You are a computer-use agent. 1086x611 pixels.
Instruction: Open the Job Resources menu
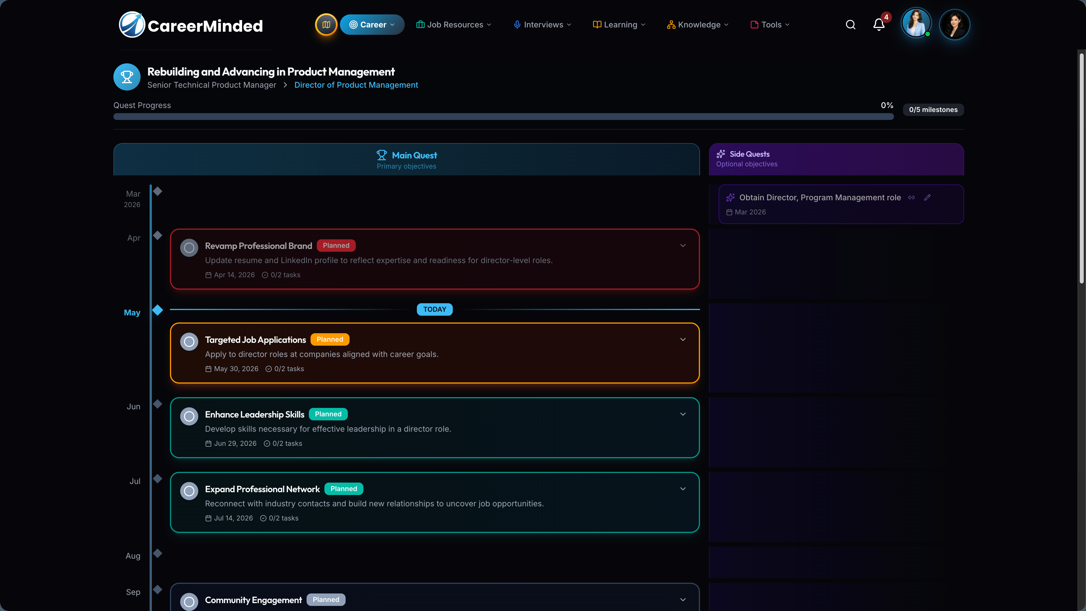coord(454,24)
